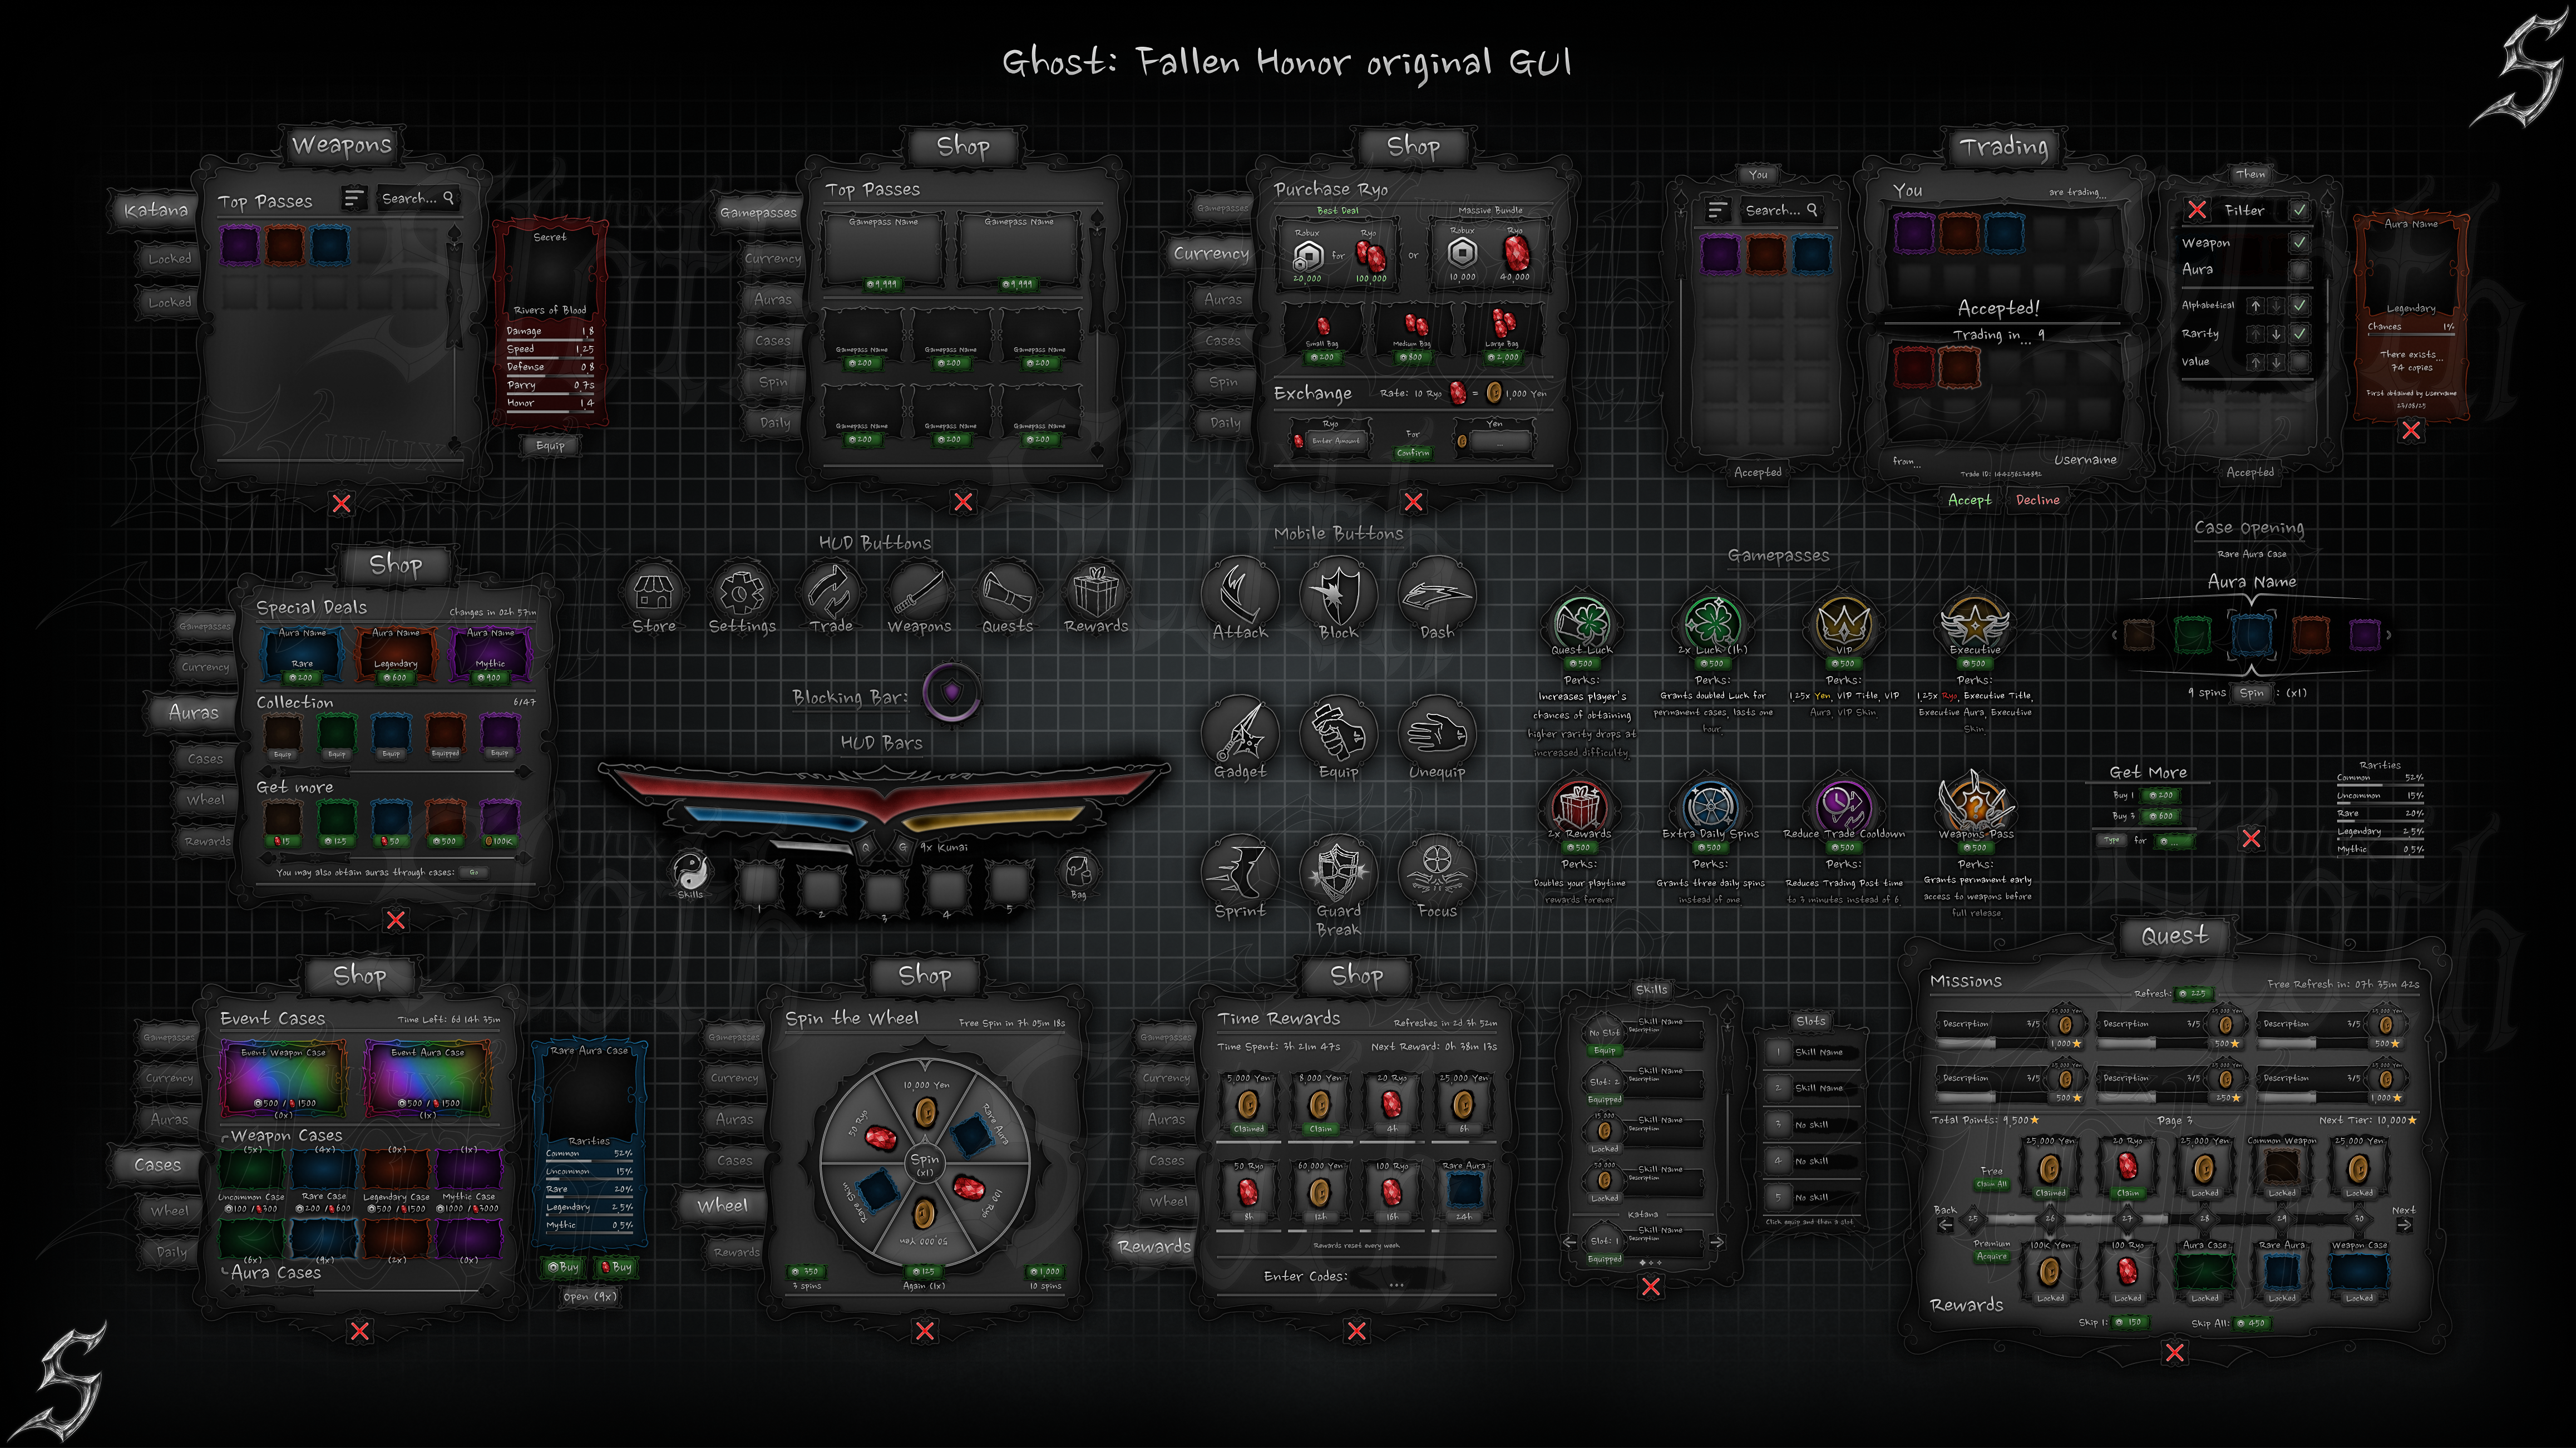Viewport: 2576px width, 1448px height.
Task: Open the Store HUD icon
Action: coord(654,594)
